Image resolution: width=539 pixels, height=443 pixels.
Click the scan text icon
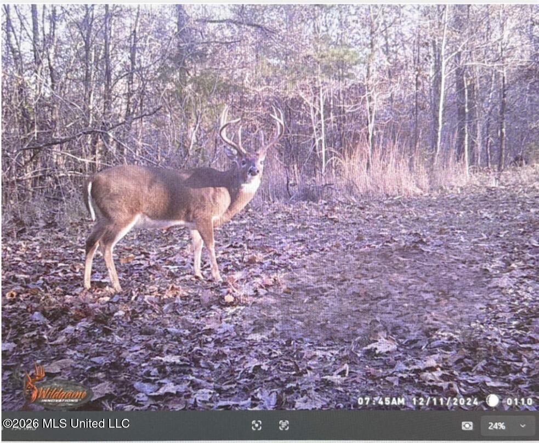[x=283, y=425]
